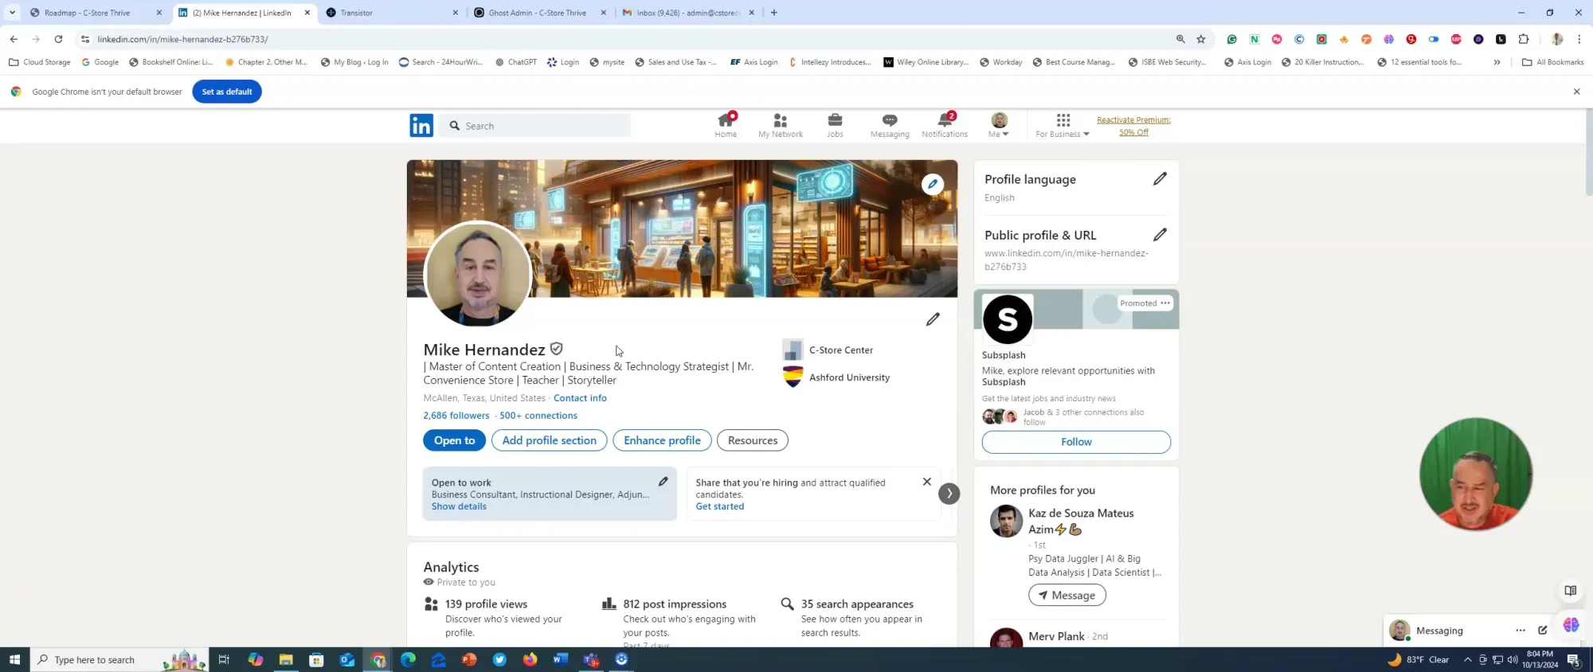Open Windows Start menu
The height and width of the screenshot is (672, 1593).
[14, 659]
